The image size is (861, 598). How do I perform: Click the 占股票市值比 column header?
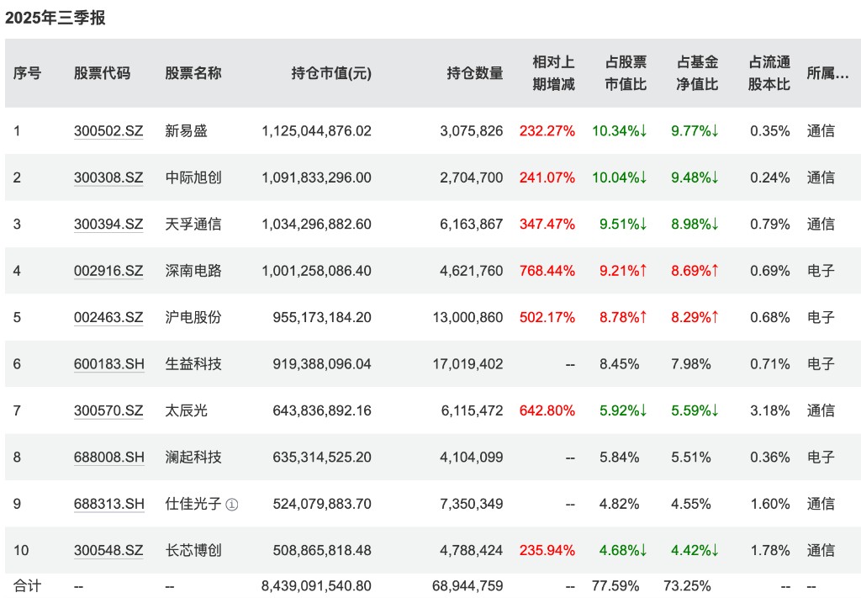click(x=626, y=73)
